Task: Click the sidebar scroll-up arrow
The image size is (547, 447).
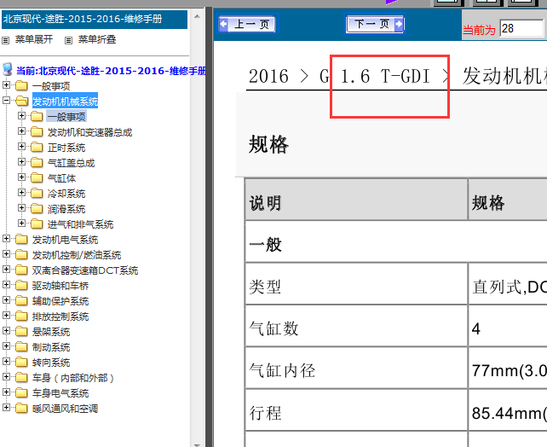Action: coord(197,16)
